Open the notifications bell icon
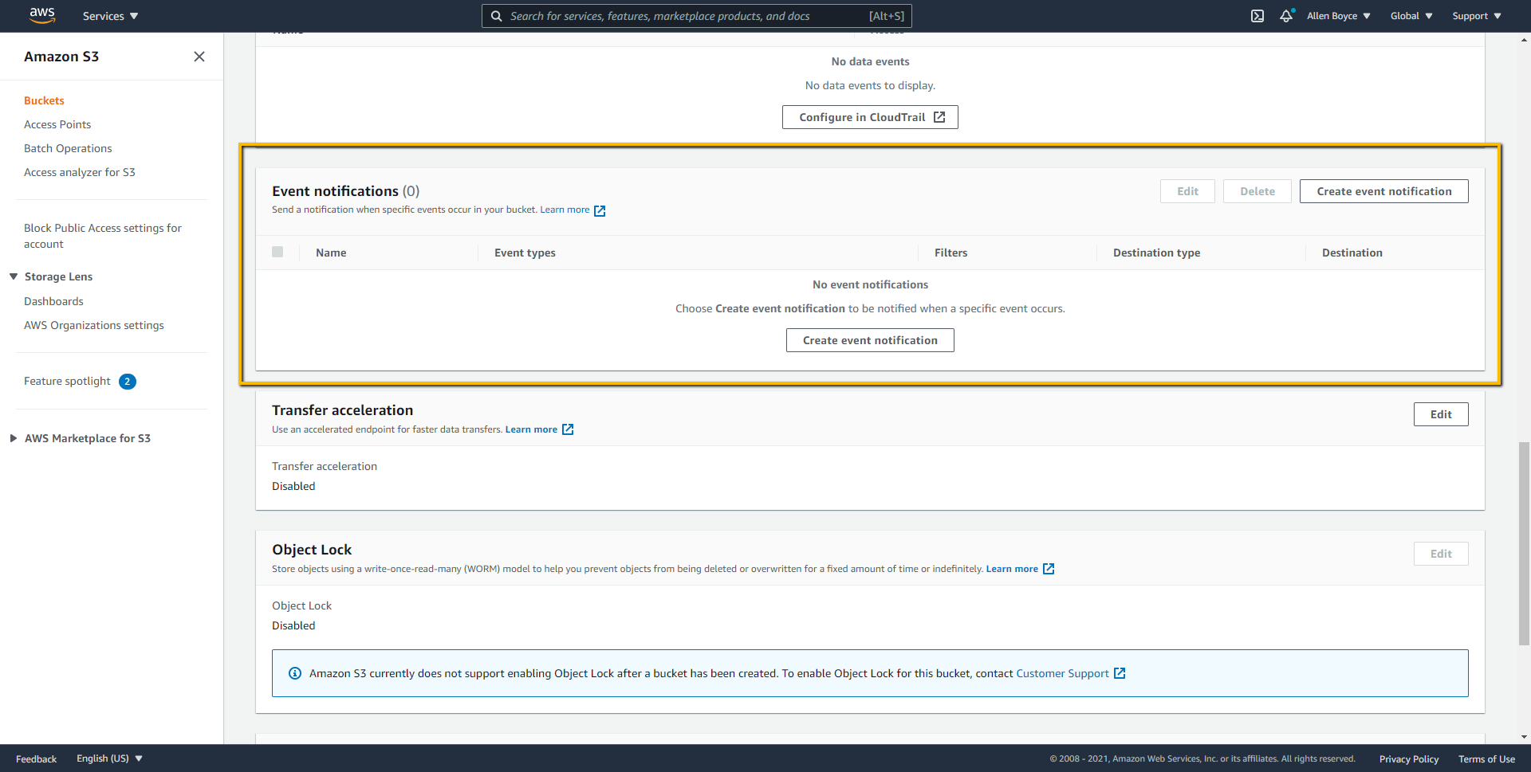 1286,16
